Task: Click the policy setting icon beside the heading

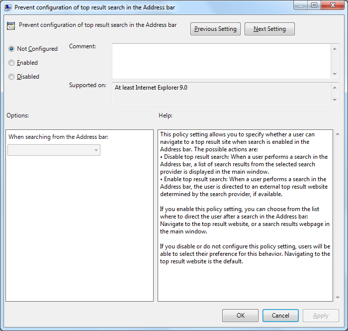Action: (11, 26)
